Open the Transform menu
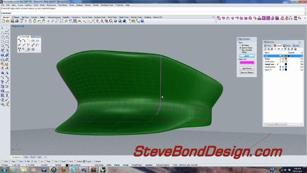Screen dimensions: 307x173 (x=63, y=5)
